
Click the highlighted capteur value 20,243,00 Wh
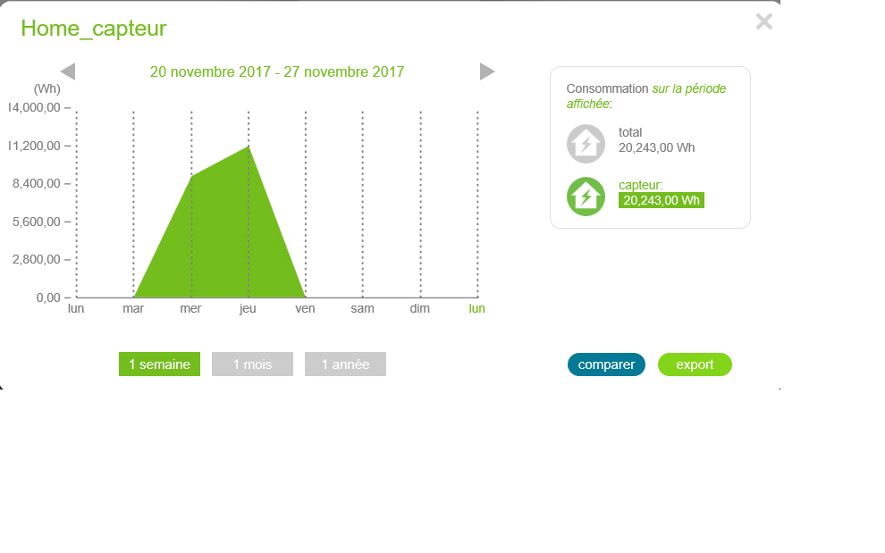coord(662,200)
